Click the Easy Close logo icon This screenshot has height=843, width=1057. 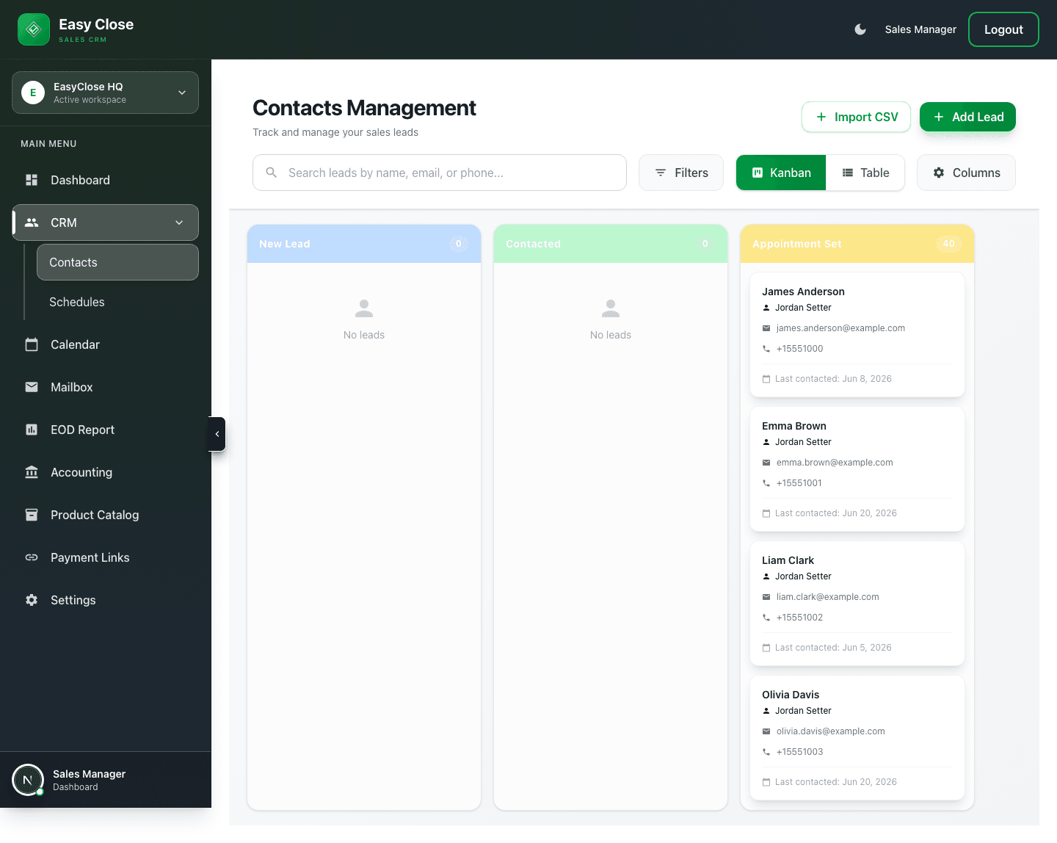[x=34, y=29]
